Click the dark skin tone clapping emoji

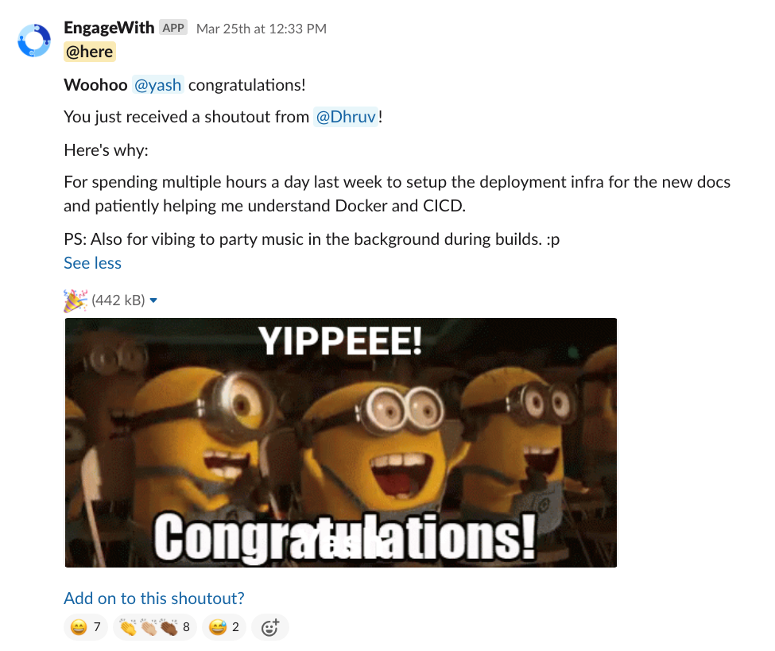(169, 627)
